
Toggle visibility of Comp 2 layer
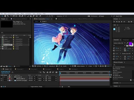pos(1,77)
